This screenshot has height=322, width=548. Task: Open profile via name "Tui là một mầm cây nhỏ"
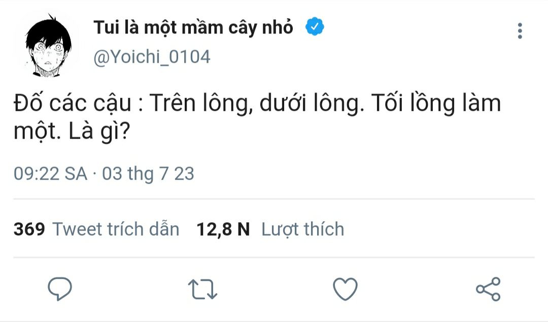[x=193, y=28]
